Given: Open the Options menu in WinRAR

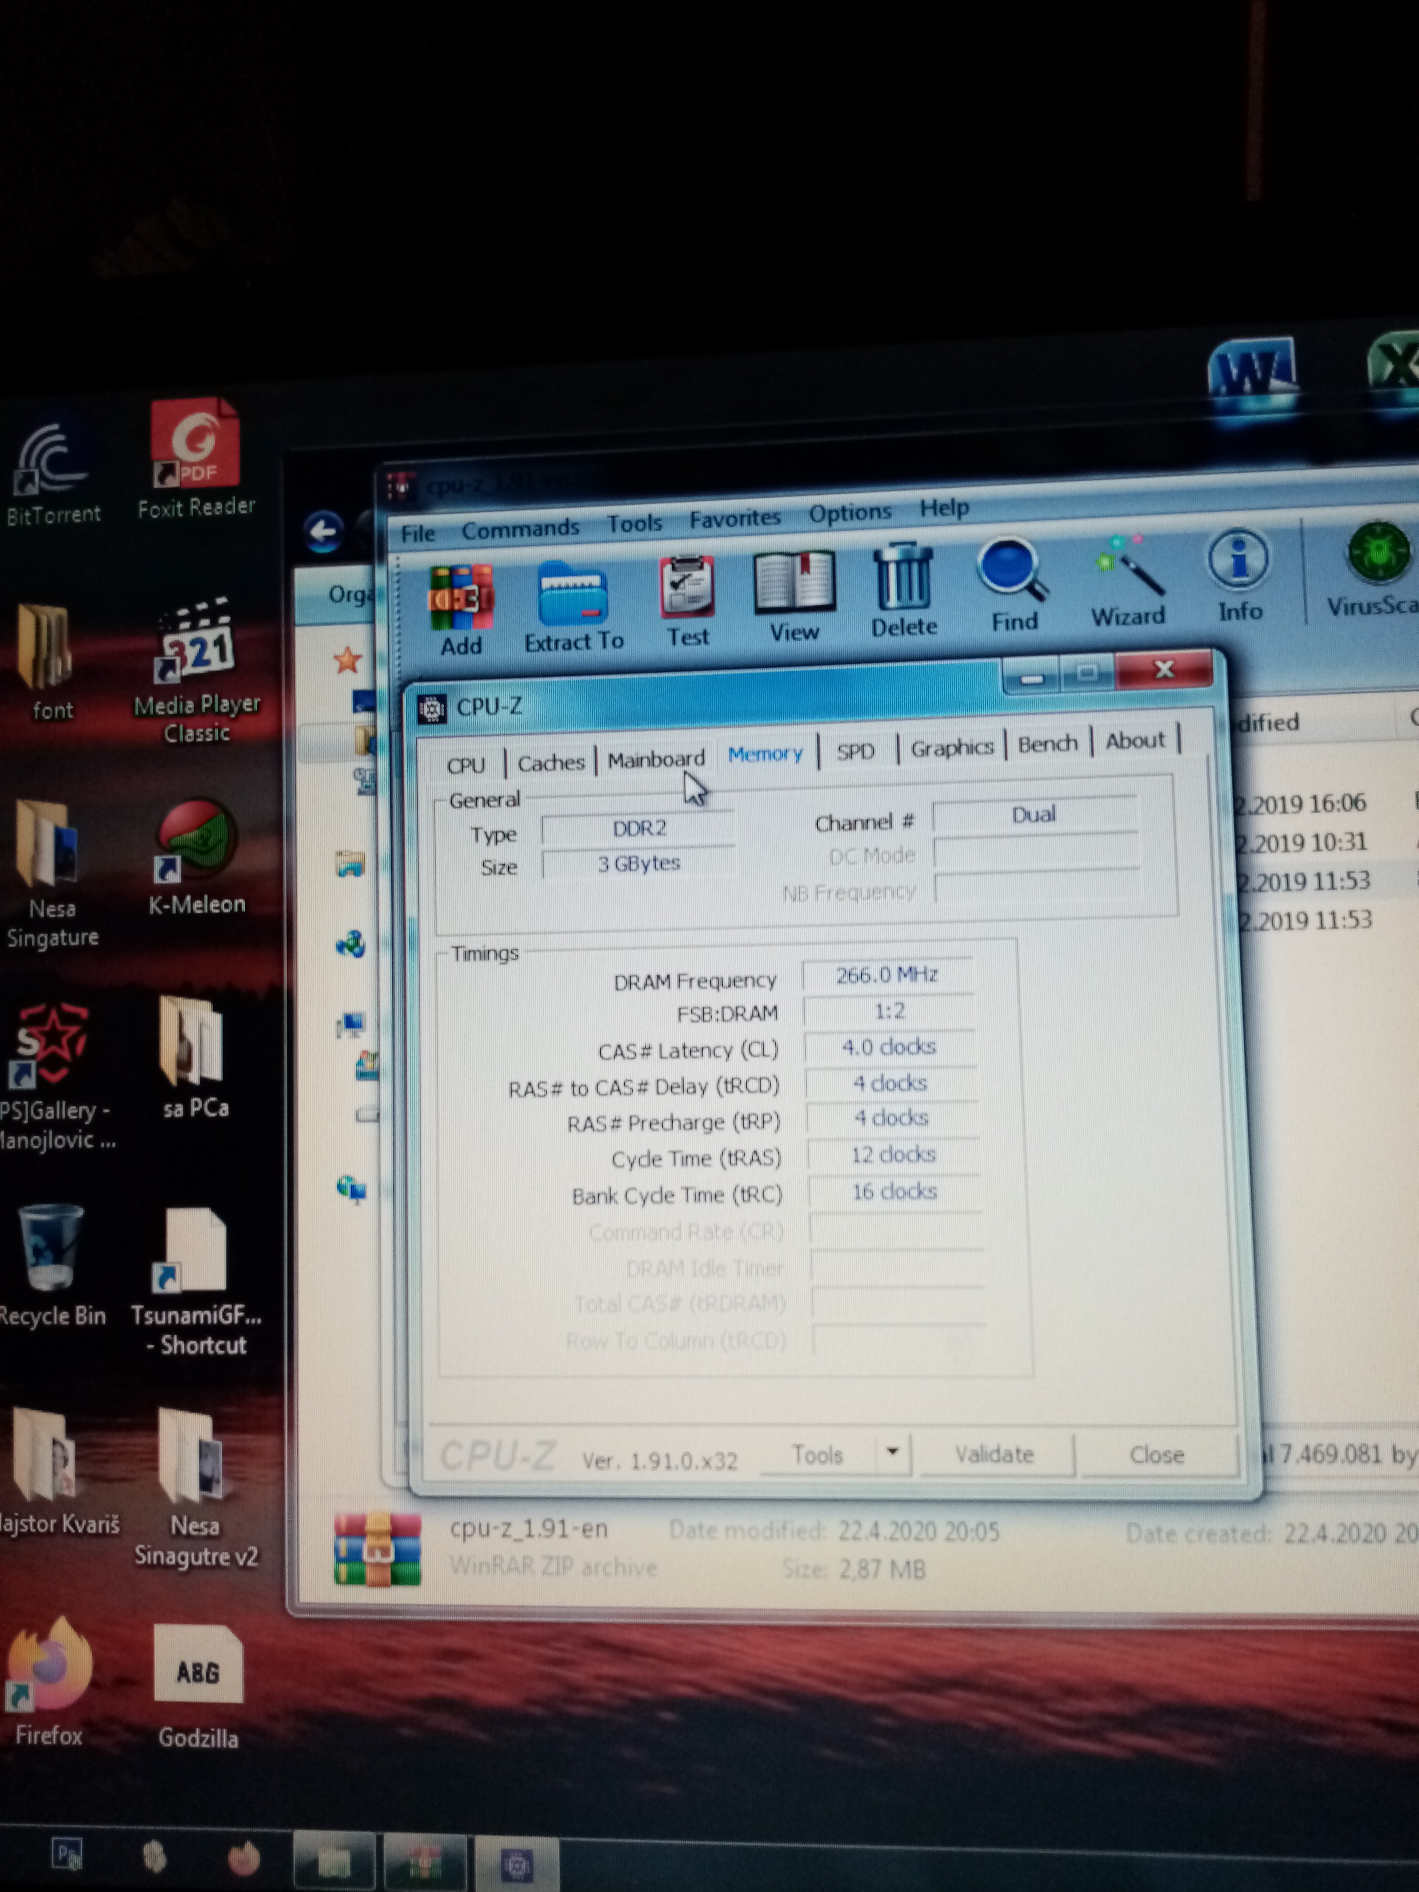Looking at the screenshot, I should [x=850, y=513].
